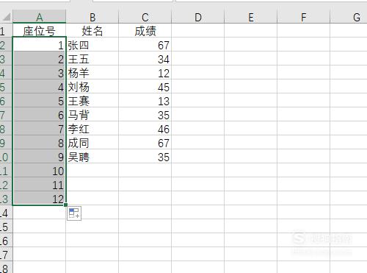
Task: Select the cell containing 王五
Action: click(92, 58)
